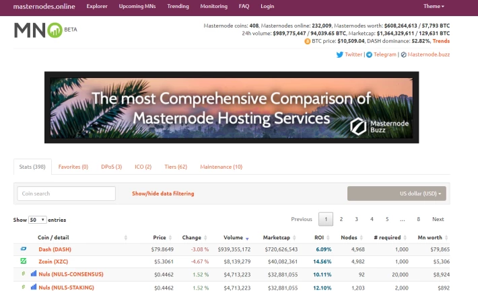Click the Volume descending sort arrow
The width and height of the screenshot is (478, 291).
tap(247, 239)
